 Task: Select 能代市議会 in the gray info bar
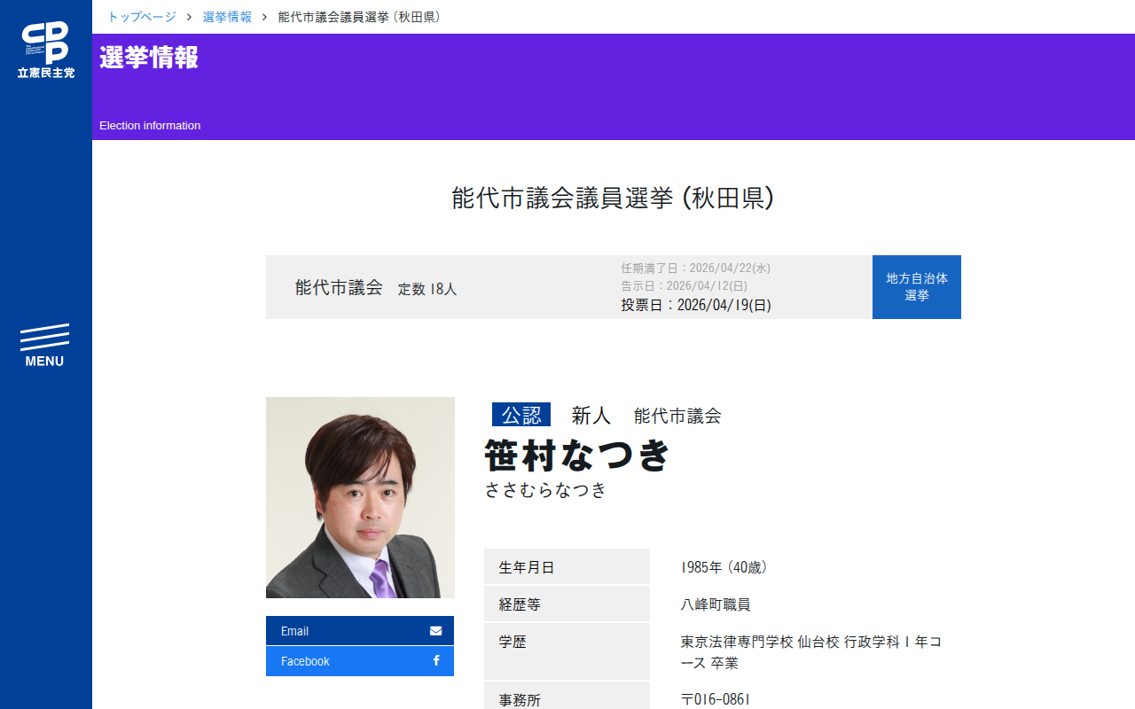(x=339, y=287)
